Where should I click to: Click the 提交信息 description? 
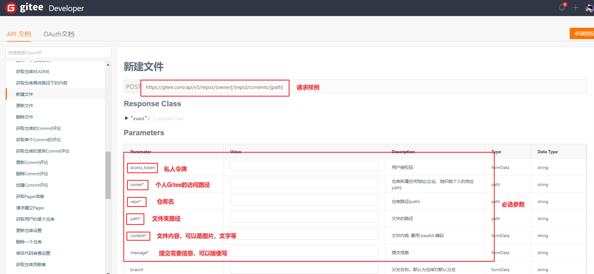tap(400, 253)
